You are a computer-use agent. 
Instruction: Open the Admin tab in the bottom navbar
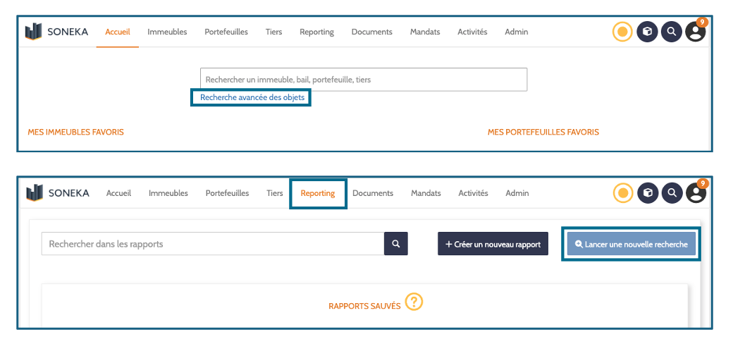(x=517, y=193)
